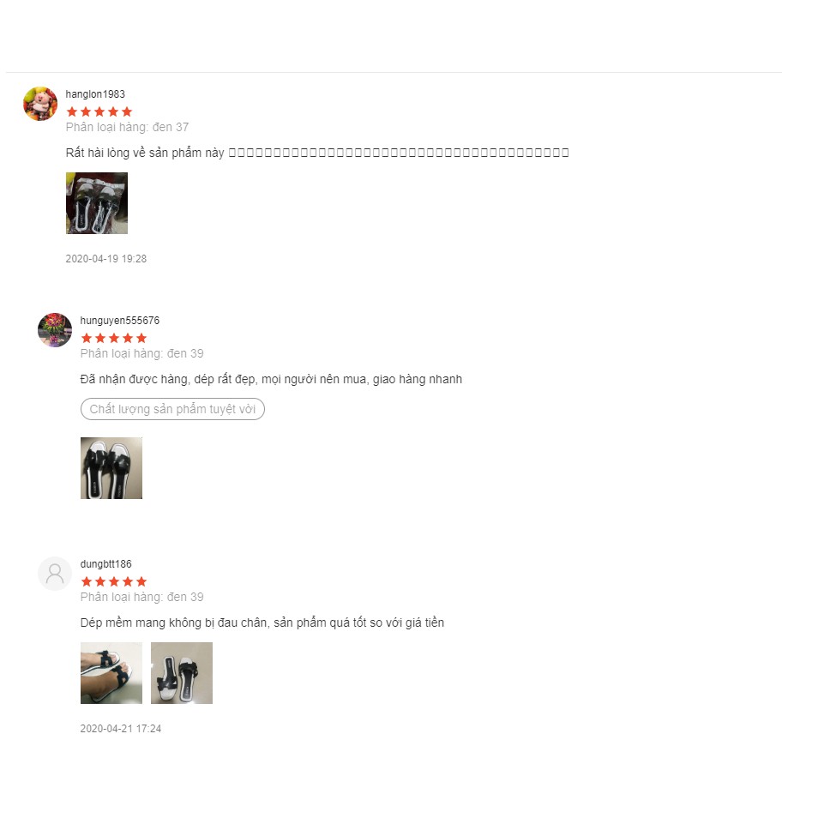Click hanglon1983's profile avatar

click(x=40, y=104)
